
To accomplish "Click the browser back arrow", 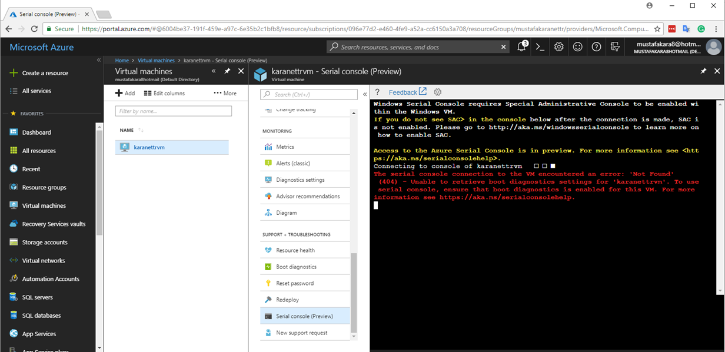I will coord(9,28).
